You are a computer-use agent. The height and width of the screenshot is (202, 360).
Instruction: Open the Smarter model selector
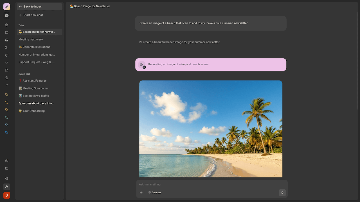click(x=155, y=193)
